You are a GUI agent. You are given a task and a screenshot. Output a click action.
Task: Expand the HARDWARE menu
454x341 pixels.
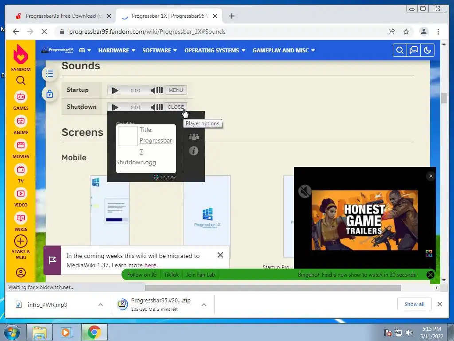click(x=117, y=51)
